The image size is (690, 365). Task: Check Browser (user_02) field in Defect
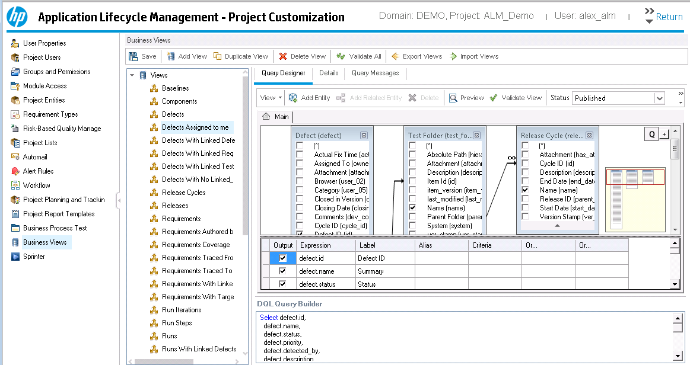pos(300,181)
